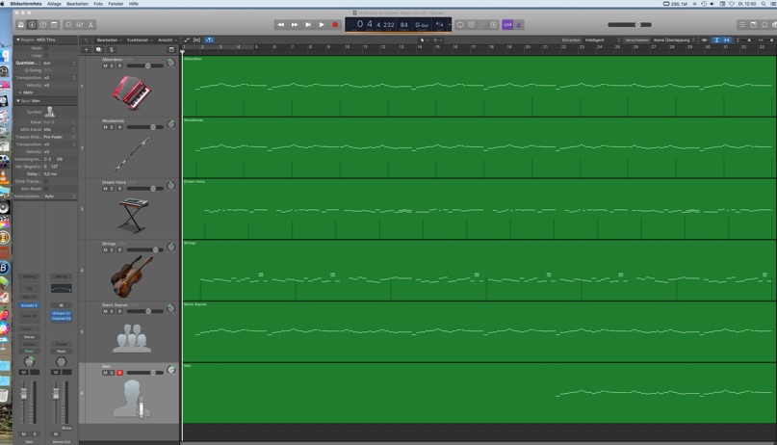Solo the Woodwinds track
The height and width of the screenshot is (445, 777).
click(112, 127)
